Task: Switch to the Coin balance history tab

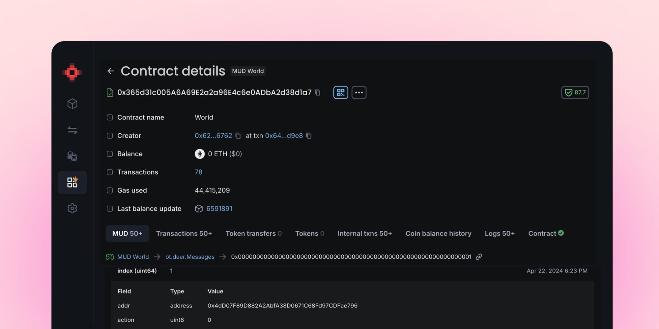Action: (x=438, y=234)
